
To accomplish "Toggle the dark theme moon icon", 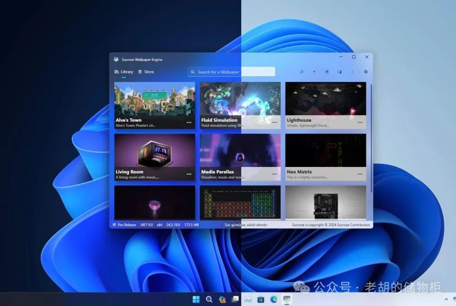I will point(301,71).
